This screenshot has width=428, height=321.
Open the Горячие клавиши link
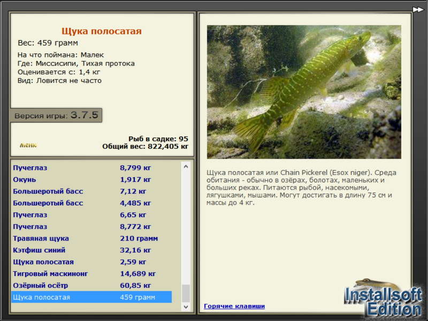coord(234,306)
